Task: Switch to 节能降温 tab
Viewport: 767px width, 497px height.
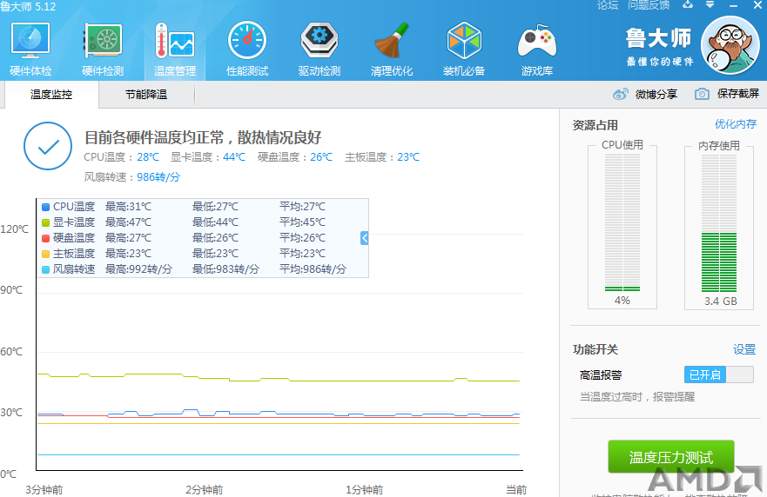Action: point(145,94)
